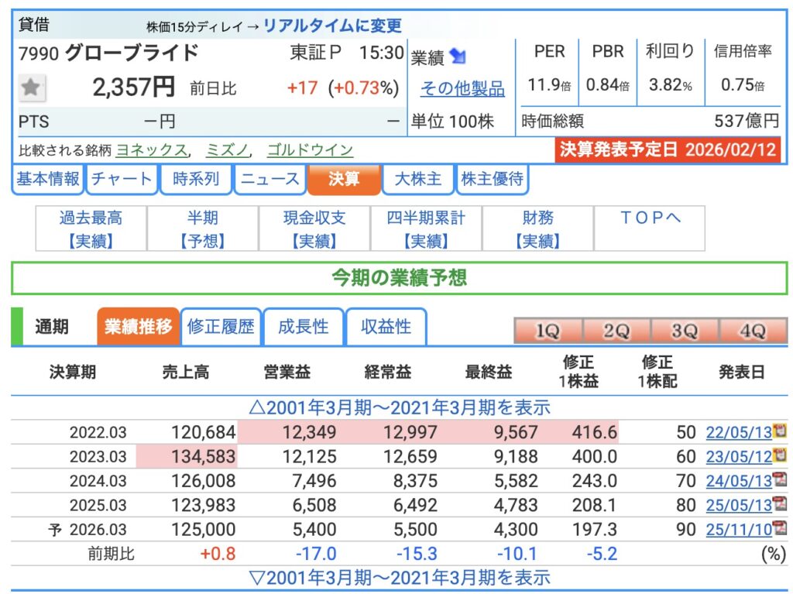Viewport: 793px width, 594px height.
Task: Select the 修正履歴 tab
Action: click(221, 327)
